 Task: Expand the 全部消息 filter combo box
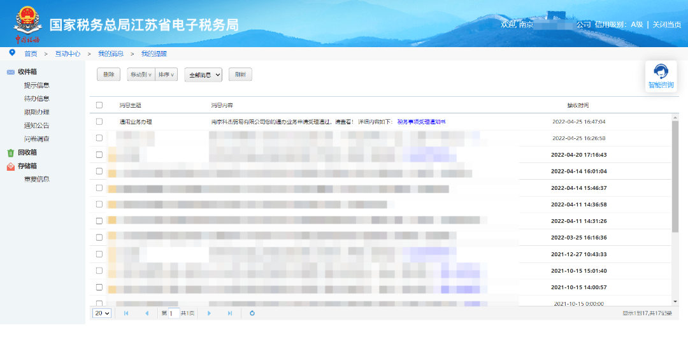pyautogui.click(x=203, y=75)
